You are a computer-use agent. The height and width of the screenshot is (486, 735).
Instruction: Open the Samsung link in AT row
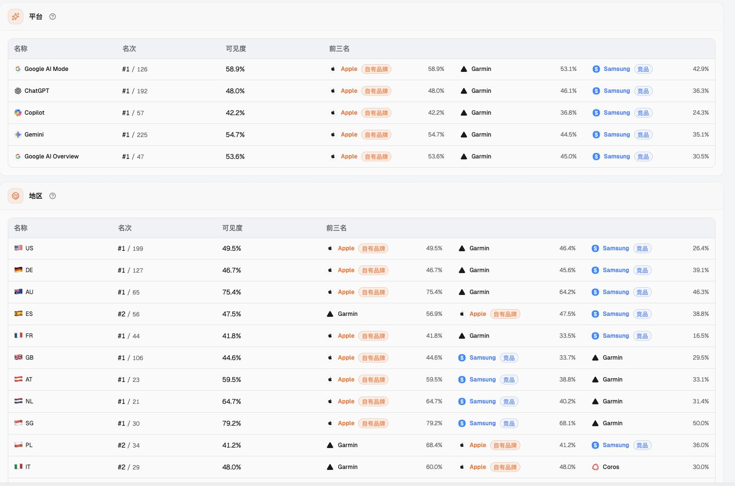click(x=482, y=380)
